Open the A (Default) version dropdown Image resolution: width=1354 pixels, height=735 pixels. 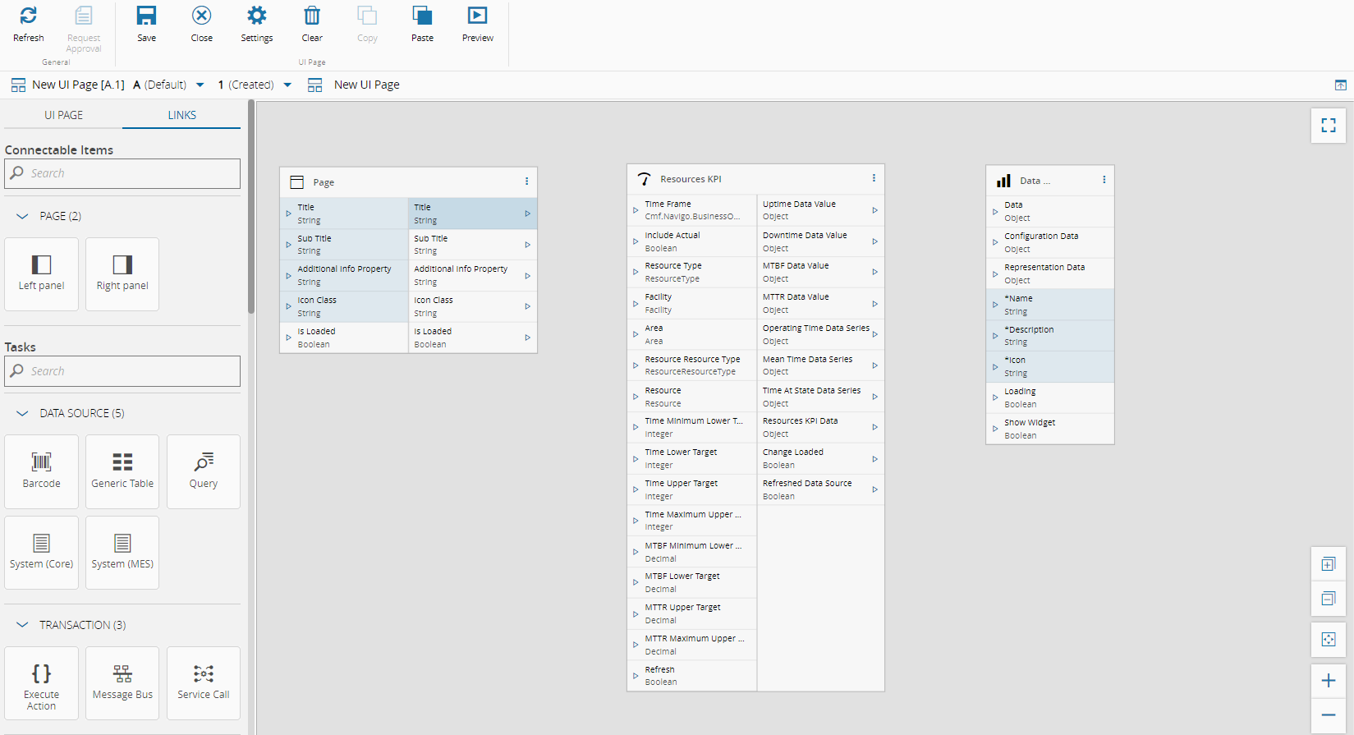point(200,85)
